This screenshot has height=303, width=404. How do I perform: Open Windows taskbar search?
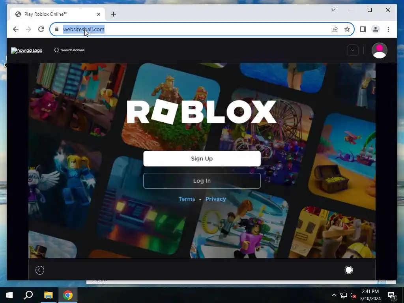click(28, 295)
